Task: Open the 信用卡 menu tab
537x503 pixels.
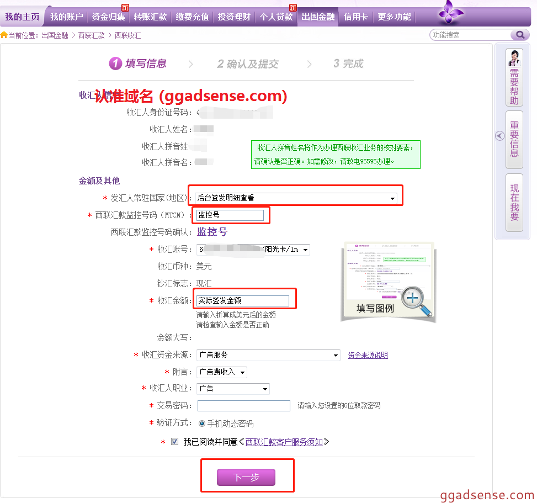Action: (x=355, y=17)
